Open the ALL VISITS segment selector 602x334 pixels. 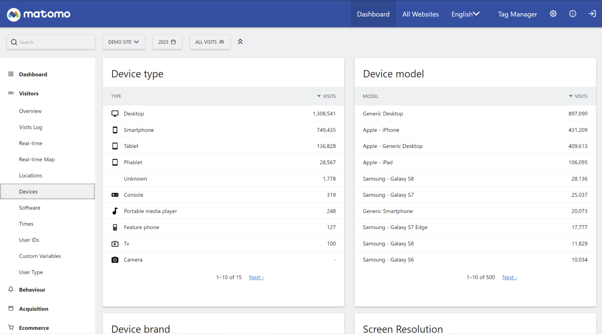click(210, 42)
